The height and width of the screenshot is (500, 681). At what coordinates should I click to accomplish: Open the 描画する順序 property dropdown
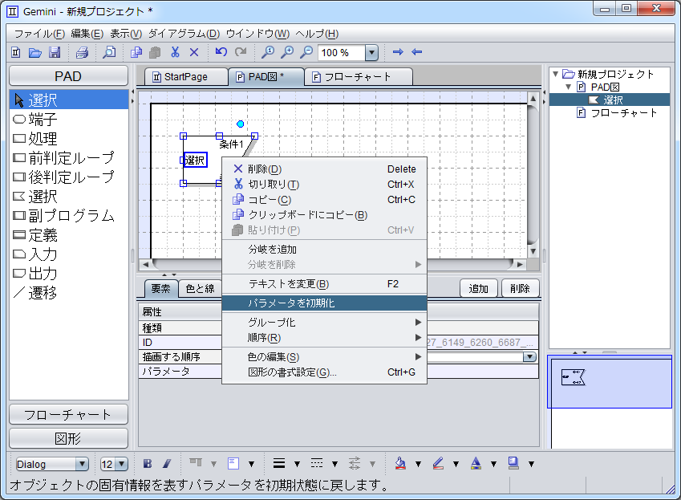[529, 357]
